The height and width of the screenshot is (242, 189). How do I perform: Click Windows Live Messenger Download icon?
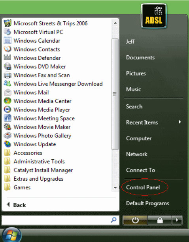(8, 83)
